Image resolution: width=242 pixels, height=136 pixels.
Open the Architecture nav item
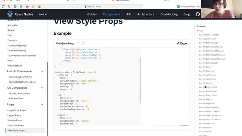click(x=146, y=14)
